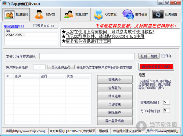Click the QQ installation path input field

(87, 56)
